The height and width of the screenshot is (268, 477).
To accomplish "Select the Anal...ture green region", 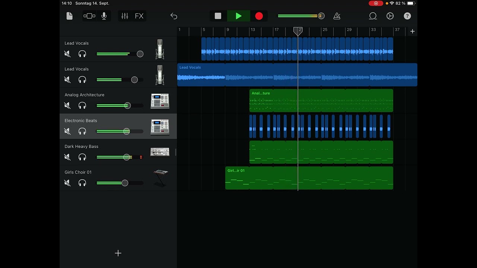I will pyautogui.click(x=321, y=100).
